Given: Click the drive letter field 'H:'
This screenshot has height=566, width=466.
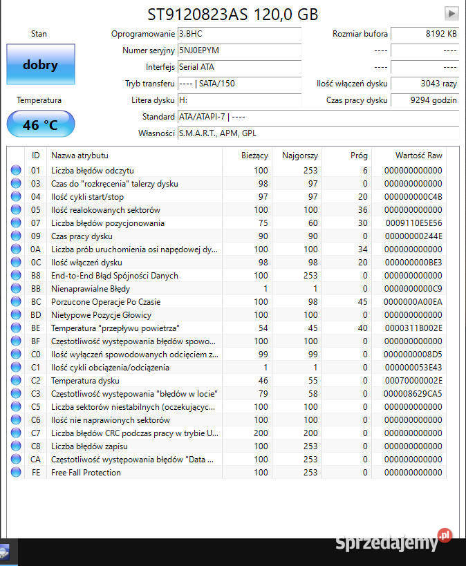Looking at the screenshot, I should 239,100.
